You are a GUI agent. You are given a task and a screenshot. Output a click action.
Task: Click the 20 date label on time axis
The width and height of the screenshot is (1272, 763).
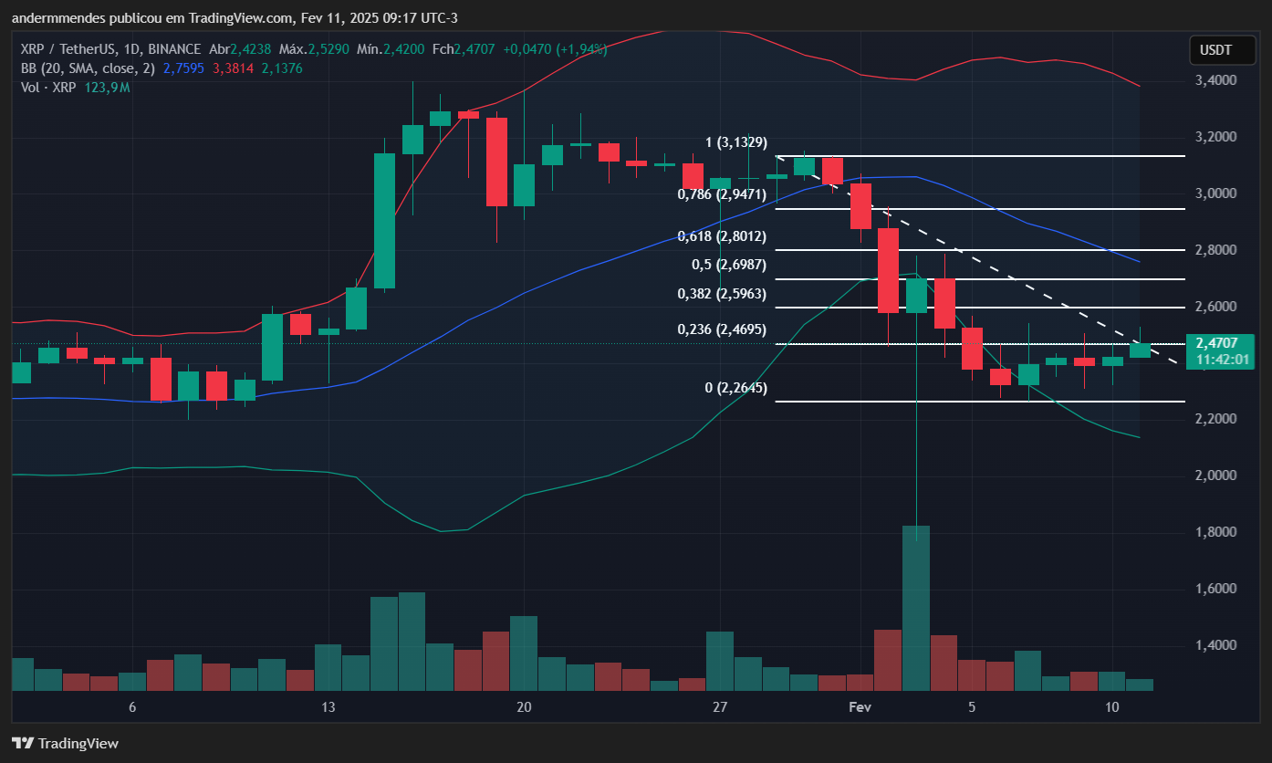[x=524, y=707]
